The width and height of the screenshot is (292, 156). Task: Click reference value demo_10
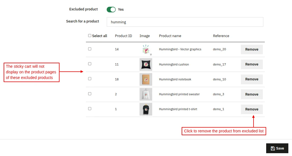point(220,79)
